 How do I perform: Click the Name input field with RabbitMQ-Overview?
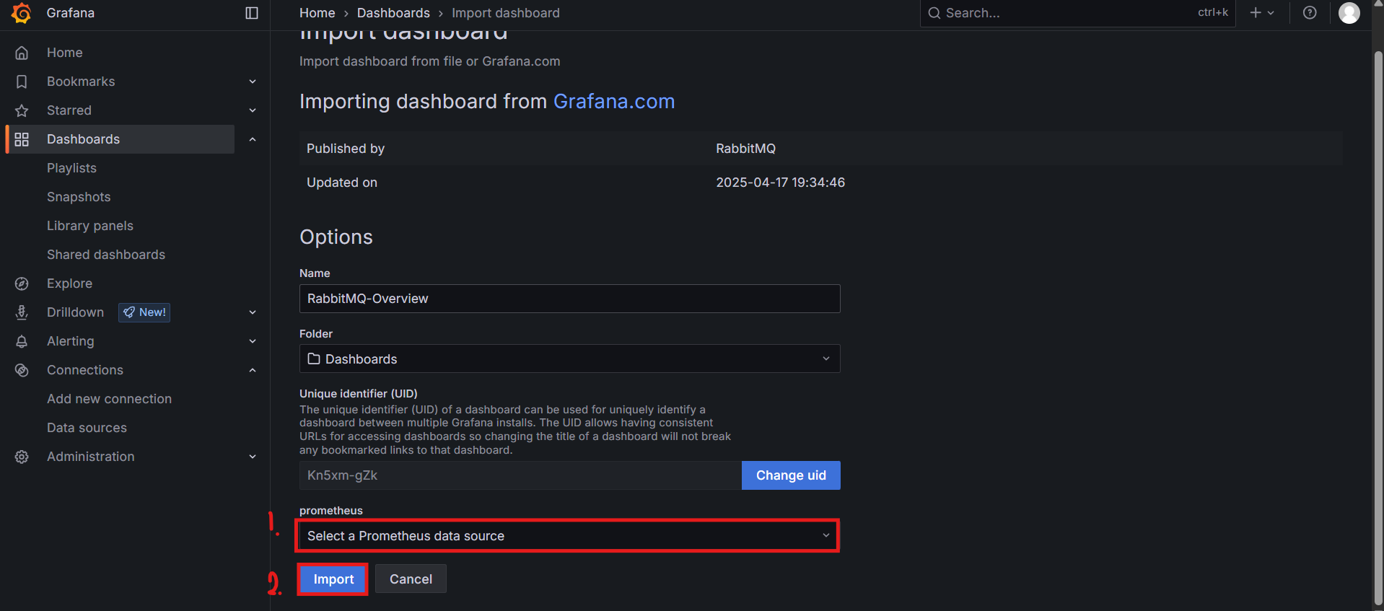tap(569, 299)
